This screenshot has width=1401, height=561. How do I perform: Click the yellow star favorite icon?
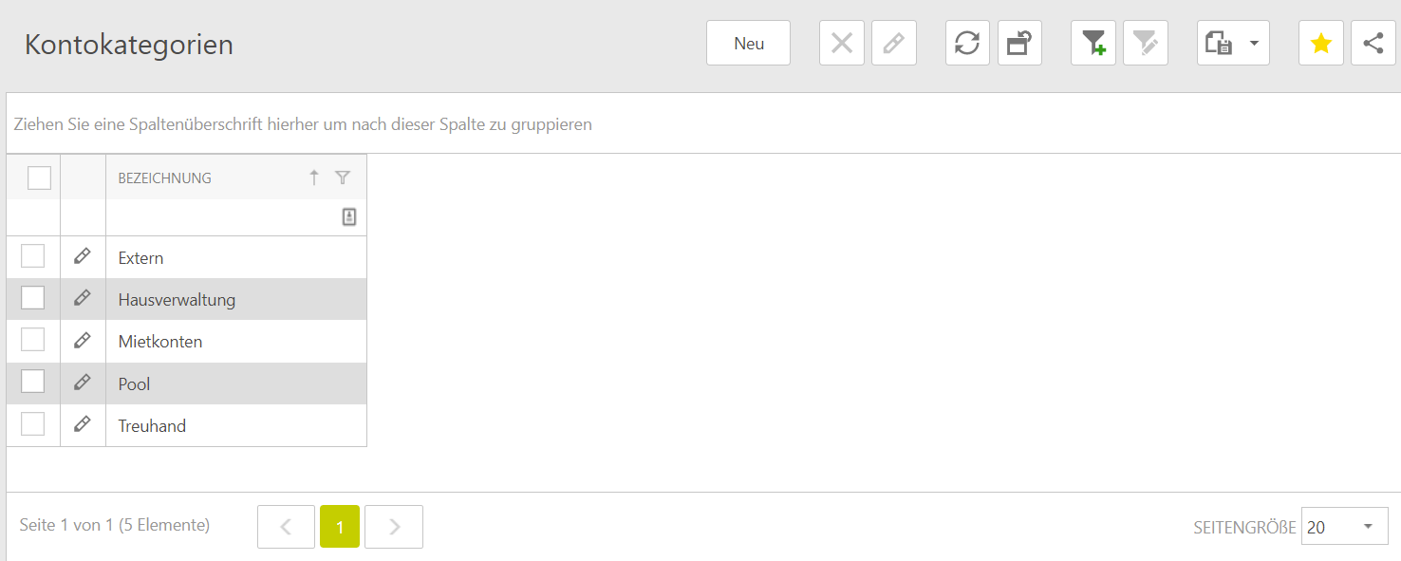1320,44
